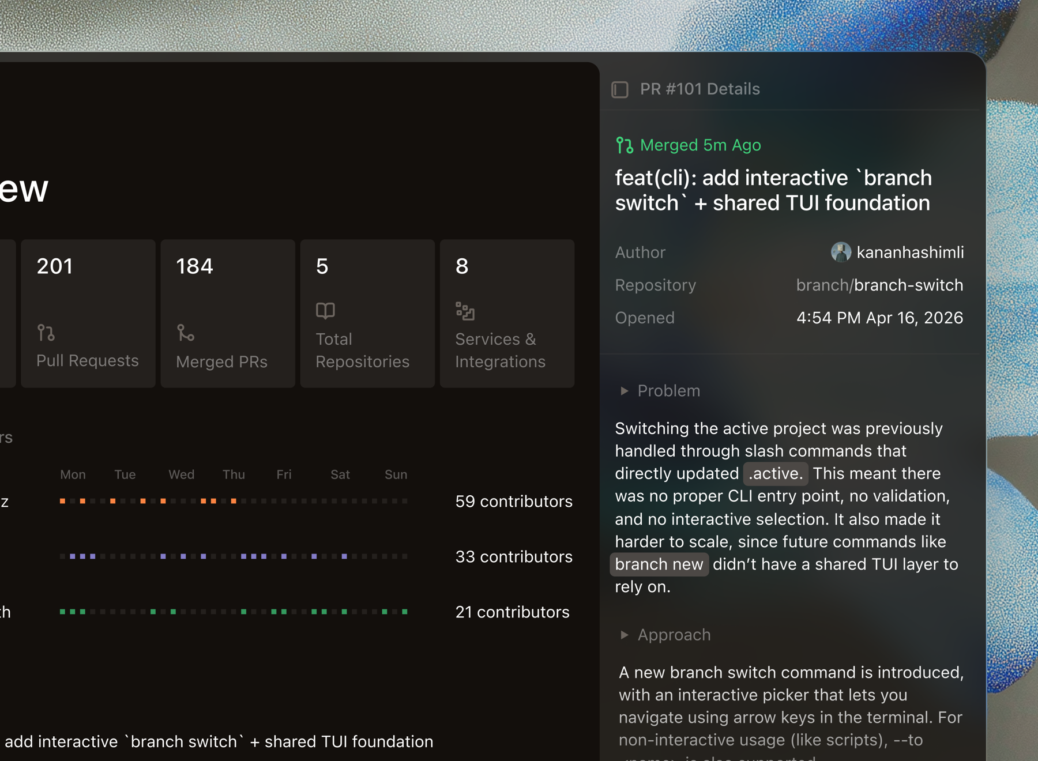The width and height of the screenshot is (1038, 761).
Task: Open the kananhashimli author link
Action: click(x=909, y=253)
